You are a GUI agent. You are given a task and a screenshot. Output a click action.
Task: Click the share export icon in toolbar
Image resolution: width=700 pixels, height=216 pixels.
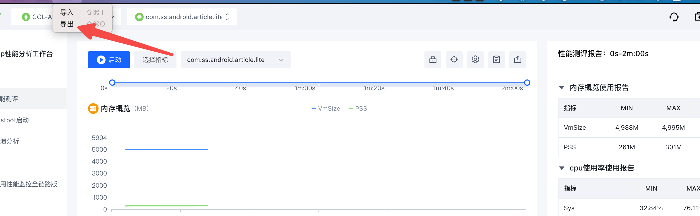tap(518, 60)
